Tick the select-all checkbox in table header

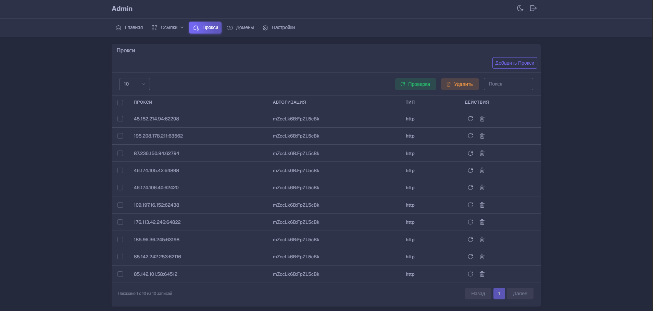120,103
